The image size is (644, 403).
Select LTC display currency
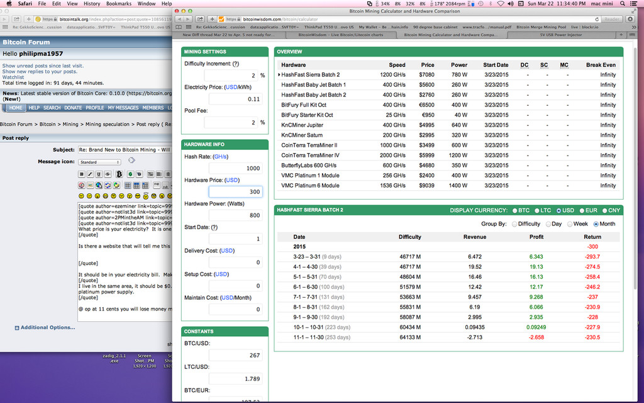[x=537, y=210]
